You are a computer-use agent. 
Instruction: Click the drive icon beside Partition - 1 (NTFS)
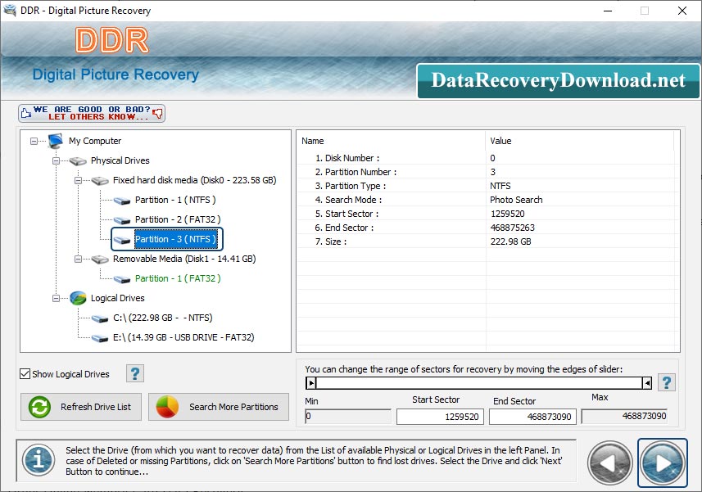point(122,201)
